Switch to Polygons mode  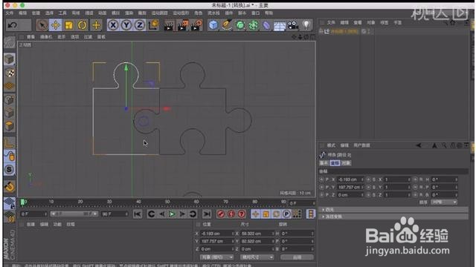[x=10, y=125]
